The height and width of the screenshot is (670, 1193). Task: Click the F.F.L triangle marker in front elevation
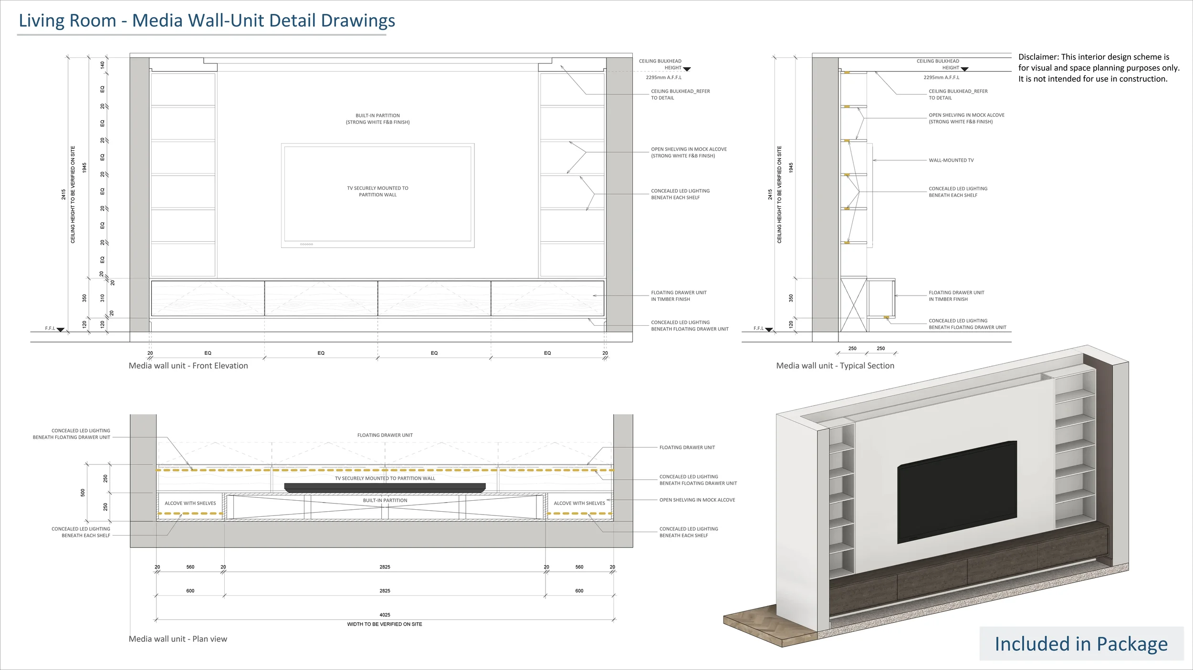(x=60, y=330)
